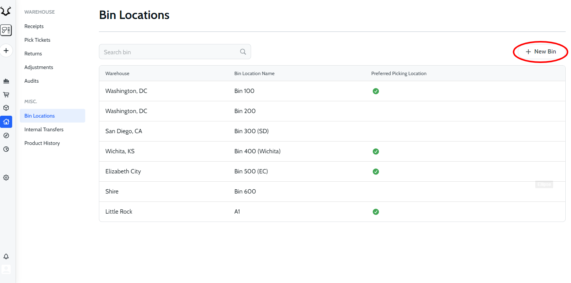Click the user avatar icon
Screen dimensions: 571x283
click(6, 269)
